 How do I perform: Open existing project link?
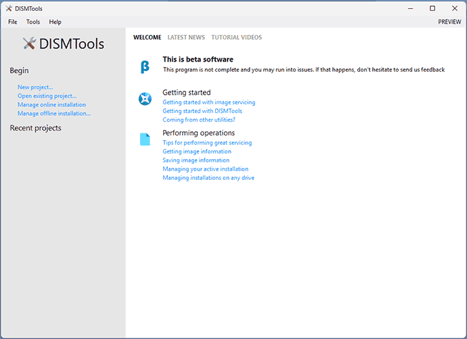pos(47,96)
